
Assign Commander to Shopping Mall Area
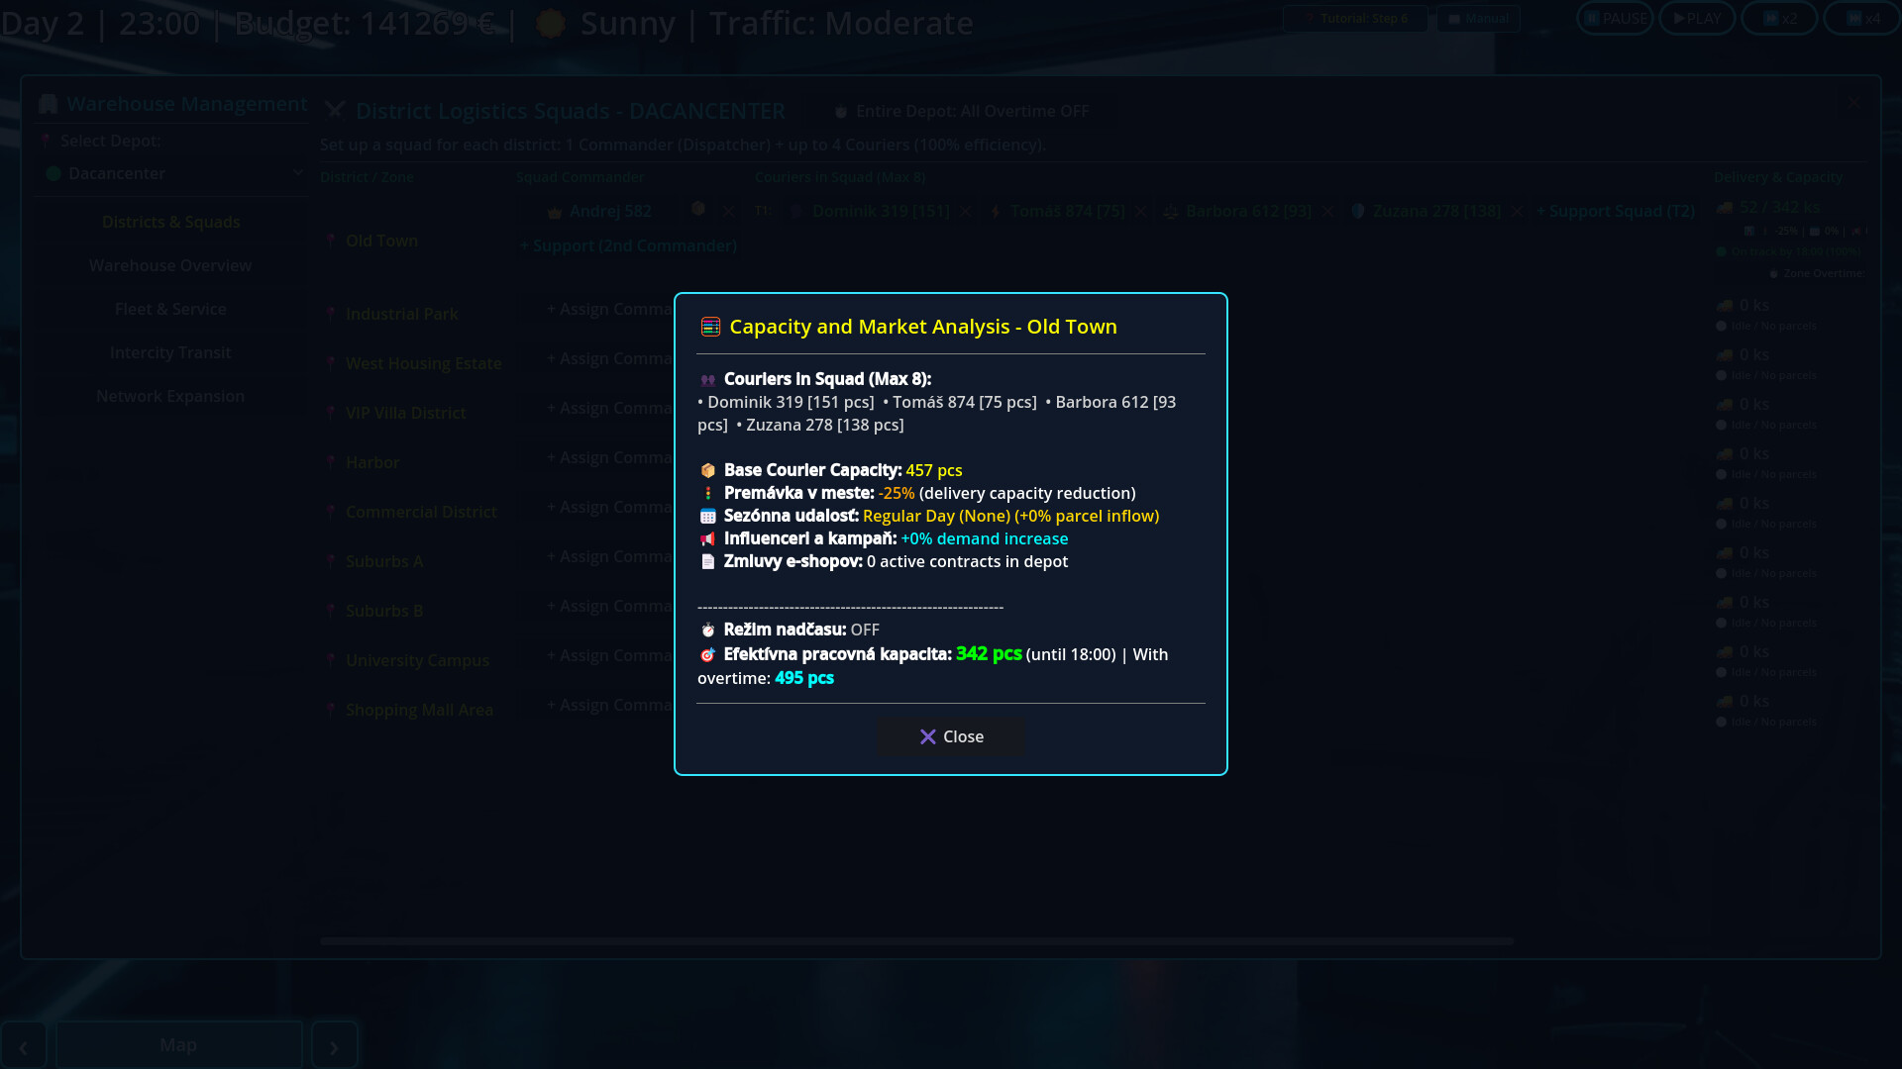(x=609, y=706)
